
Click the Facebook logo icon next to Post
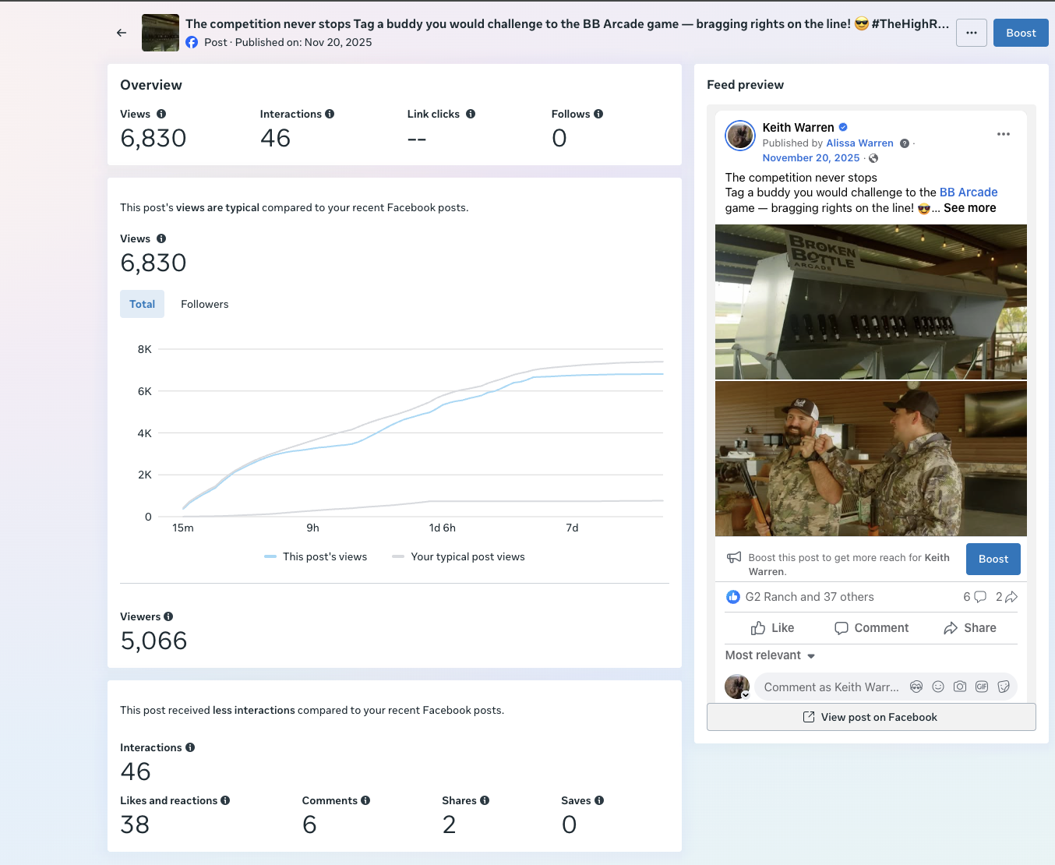192,42
